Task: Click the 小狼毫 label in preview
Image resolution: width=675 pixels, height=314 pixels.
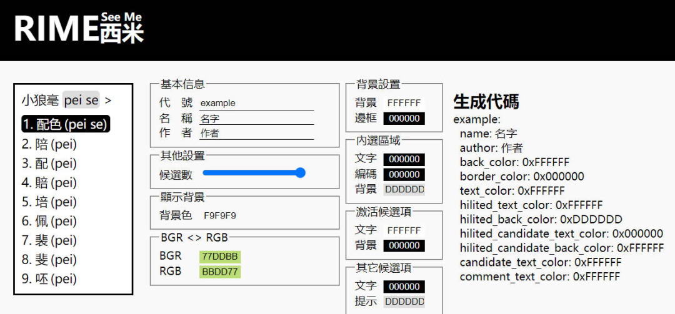Action: (x=41, y=101)
